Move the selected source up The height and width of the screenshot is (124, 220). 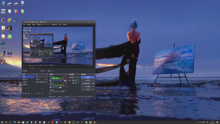click(45, 93)
